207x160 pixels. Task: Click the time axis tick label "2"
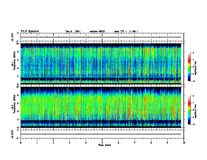(53, 143)
